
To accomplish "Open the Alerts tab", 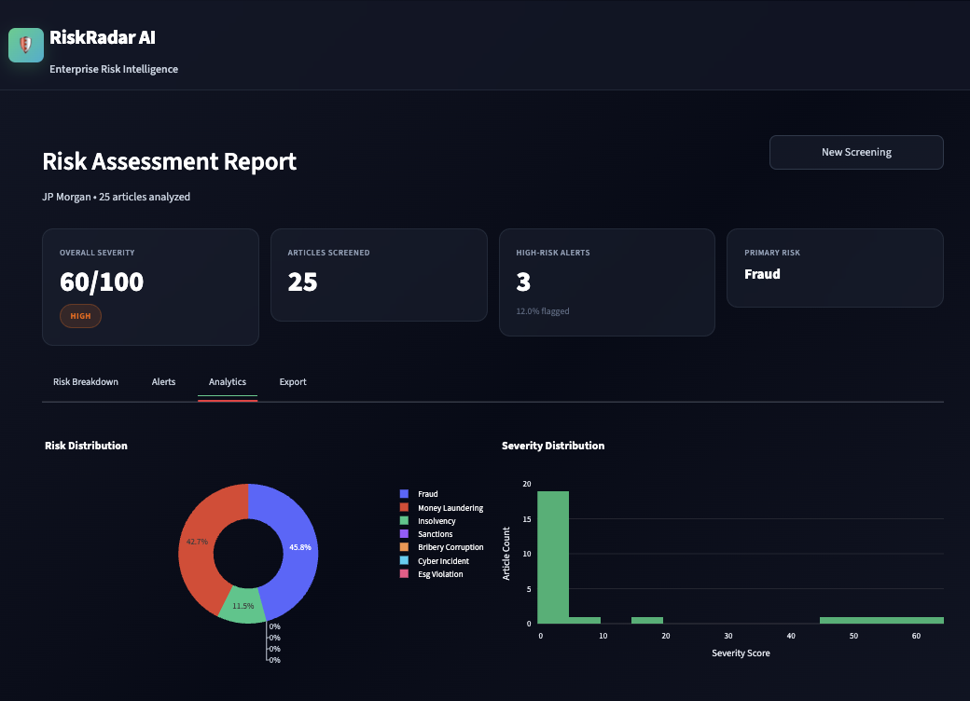I will (163, 382).
